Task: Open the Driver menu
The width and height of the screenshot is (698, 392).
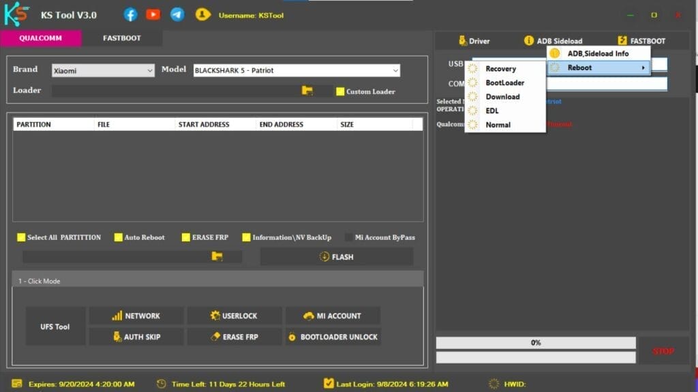Action: coord(474,40)
